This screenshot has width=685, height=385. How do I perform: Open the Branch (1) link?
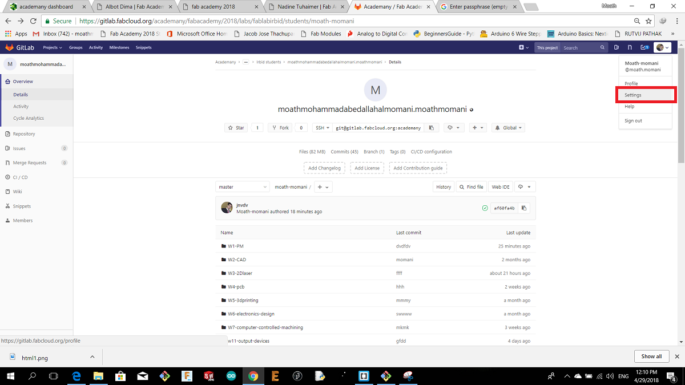(x=374, y=152)
